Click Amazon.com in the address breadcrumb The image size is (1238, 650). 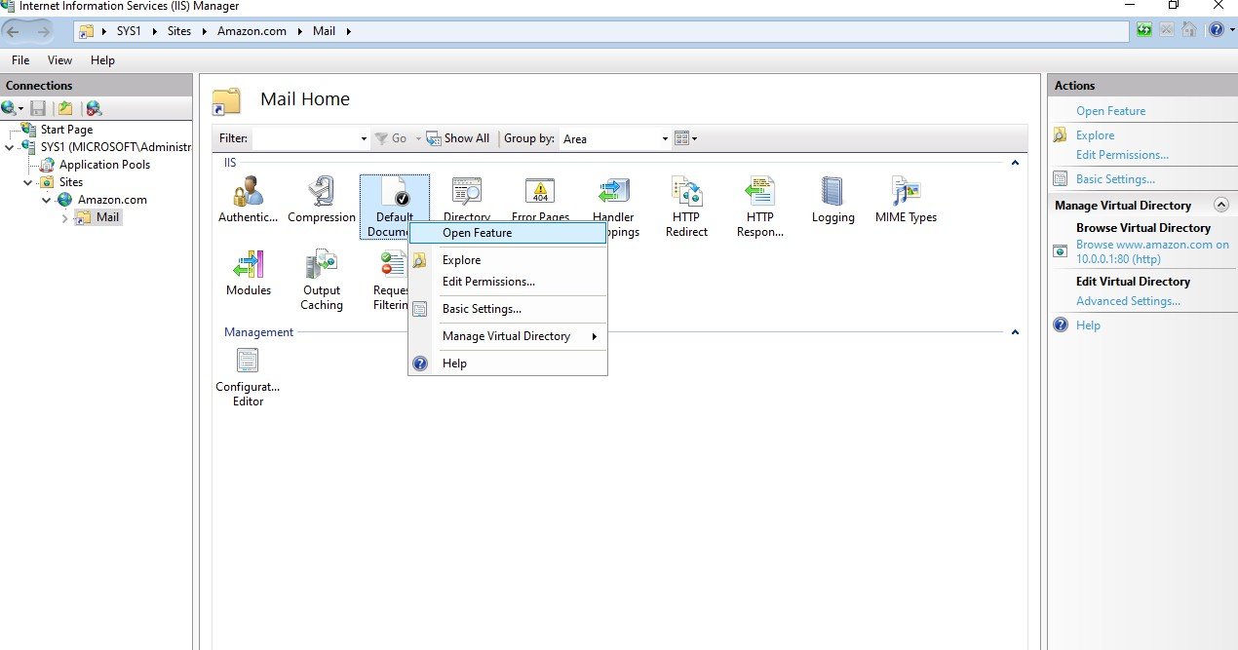point(251,31)
